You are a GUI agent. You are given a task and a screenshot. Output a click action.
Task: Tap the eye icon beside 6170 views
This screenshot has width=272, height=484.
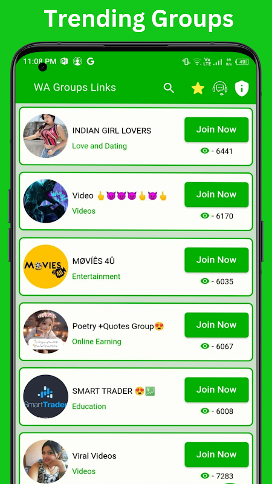pos(205,215)
